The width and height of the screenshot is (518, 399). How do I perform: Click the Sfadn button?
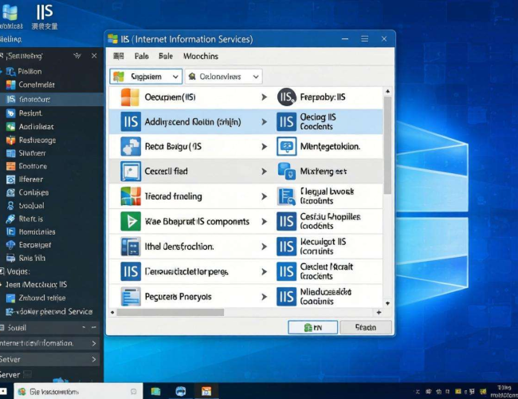(366, 327)
